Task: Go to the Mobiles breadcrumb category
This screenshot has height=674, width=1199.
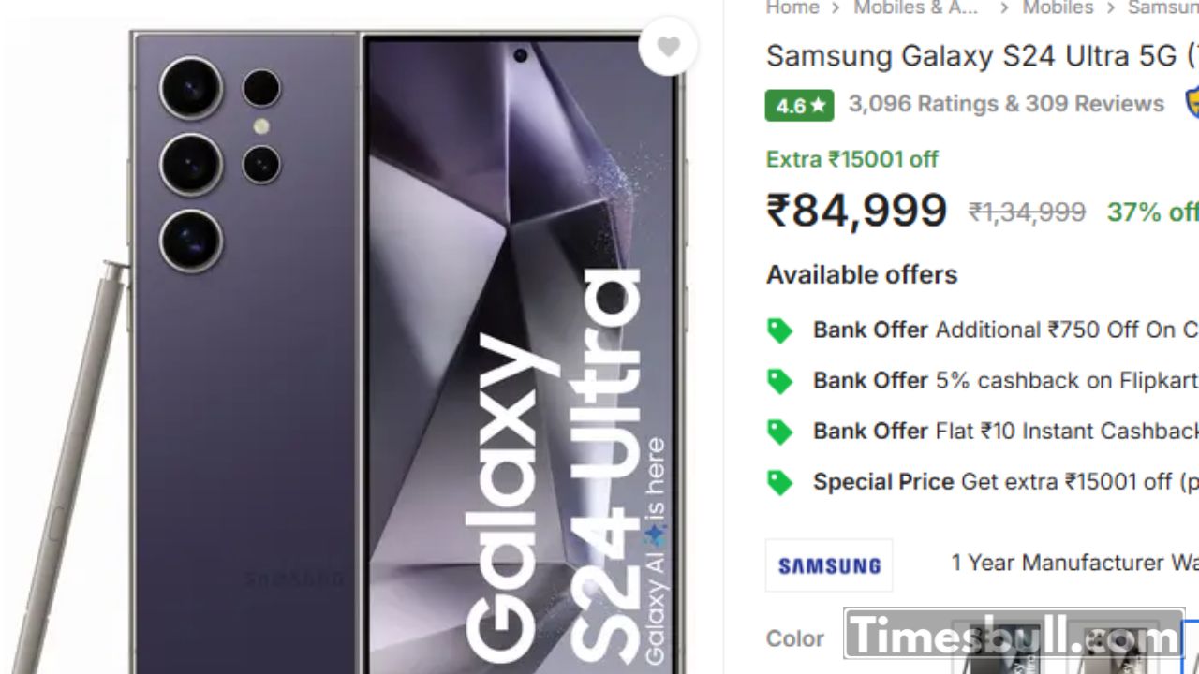Action: (1058, 8)
